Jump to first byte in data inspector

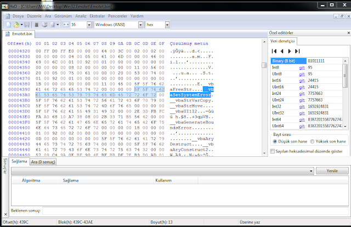coord(274,51)
